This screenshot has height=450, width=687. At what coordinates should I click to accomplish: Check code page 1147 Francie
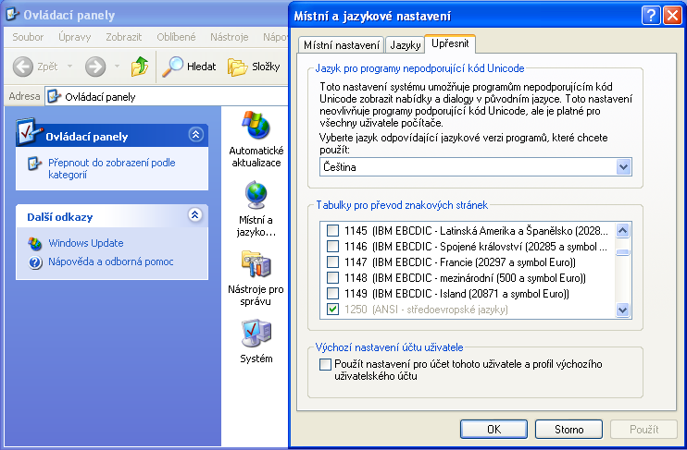coord(333,261)
